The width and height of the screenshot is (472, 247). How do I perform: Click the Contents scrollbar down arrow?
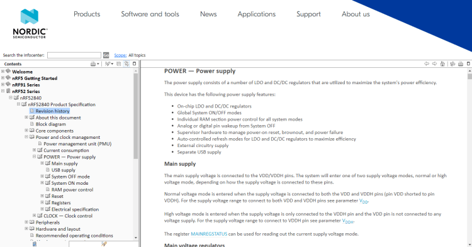click(135, 238)
